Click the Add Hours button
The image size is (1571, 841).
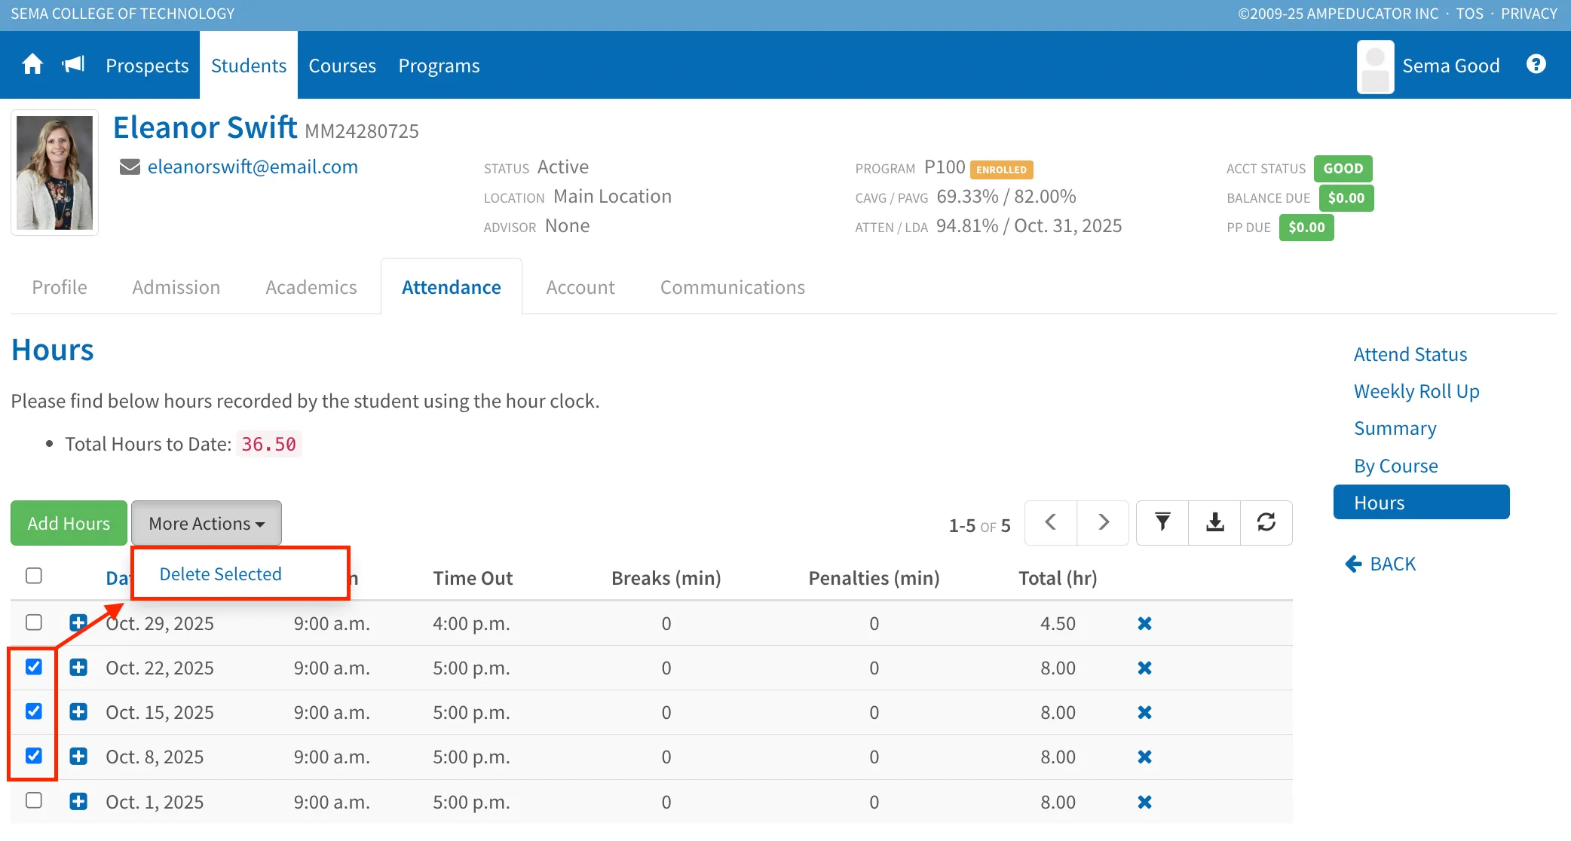tap(69, 523)
